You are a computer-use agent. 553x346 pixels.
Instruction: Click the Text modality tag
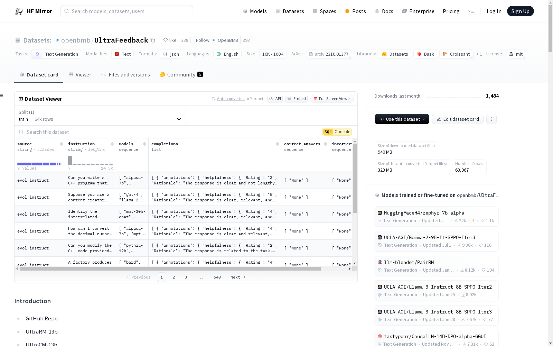tap(122, 54)
